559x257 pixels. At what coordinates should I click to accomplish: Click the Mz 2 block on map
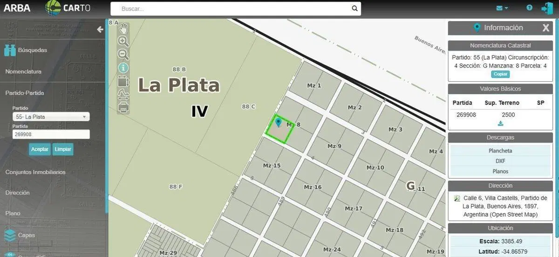(354, 107)
